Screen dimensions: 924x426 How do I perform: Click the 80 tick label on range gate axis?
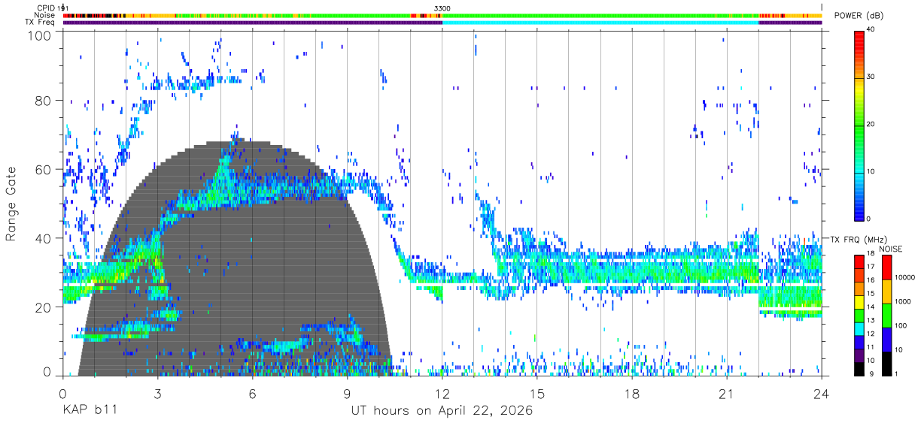tap(42, 101)
